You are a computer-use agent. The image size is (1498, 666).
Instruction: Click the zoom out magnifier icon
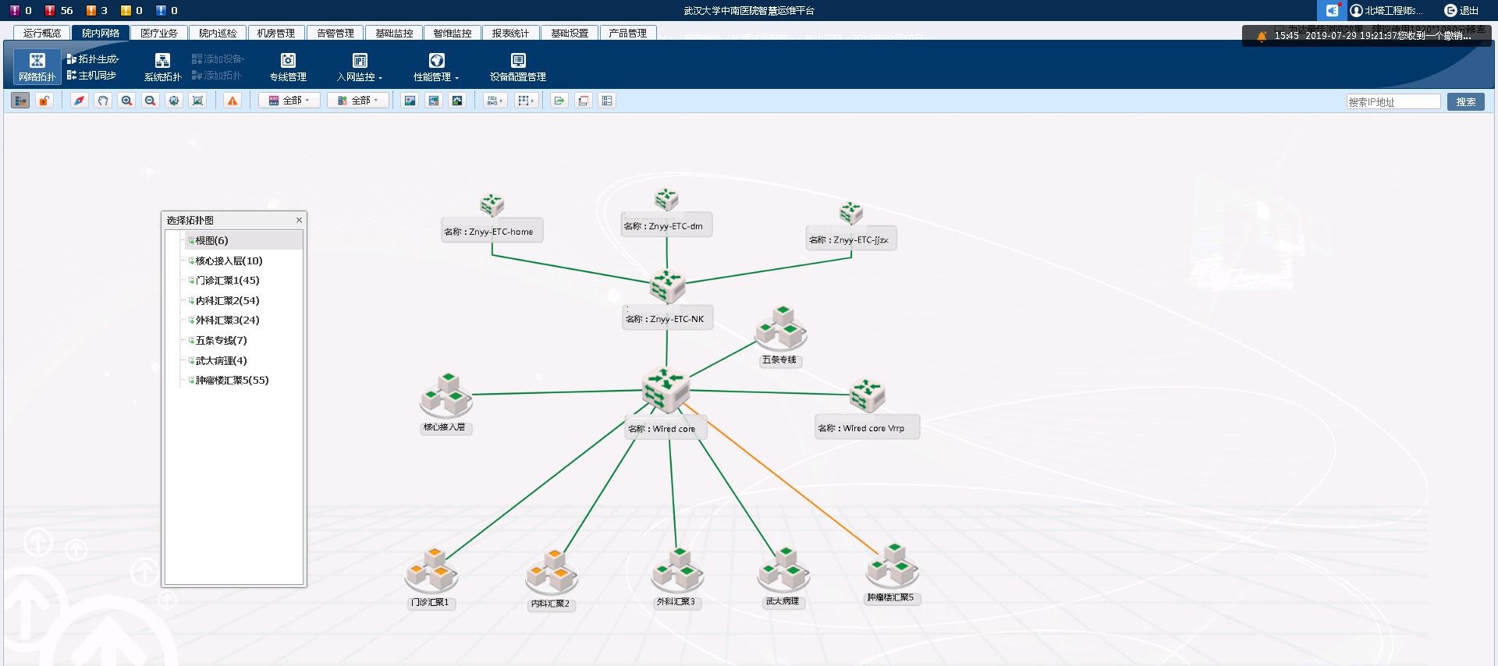pyautogui.click(x=151, y=101)
